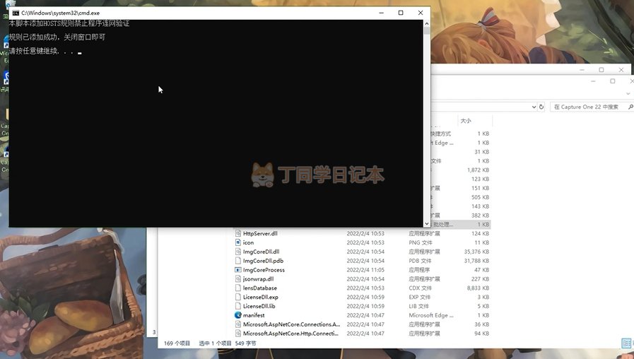Click the 1,872 KB size cell
This screenshot has width=634, height=359.
click(x=478, y=170)
